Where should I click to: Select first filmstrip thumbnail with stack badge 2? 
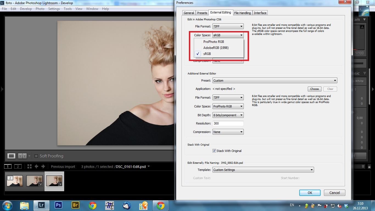[15, 181]
